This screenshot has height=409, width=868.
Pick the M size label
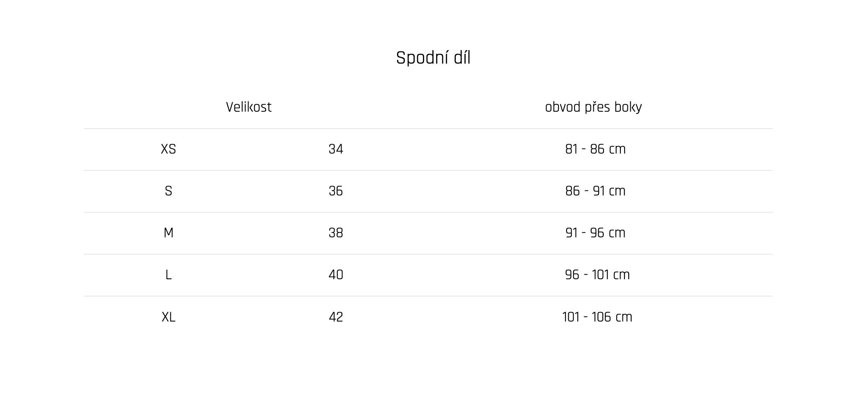pyautogui.click(x=168, y=233)
